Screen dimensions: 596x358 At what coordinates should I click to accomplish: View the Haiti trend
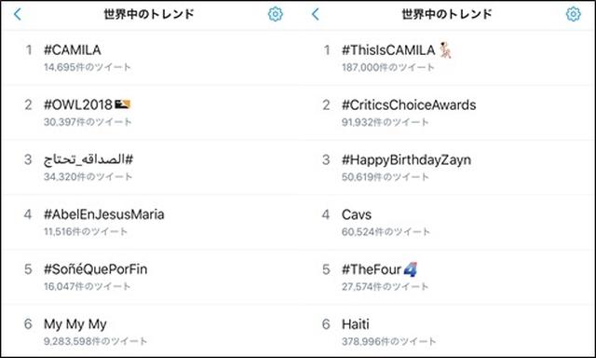pyautogui.click(x=449, y=331)
